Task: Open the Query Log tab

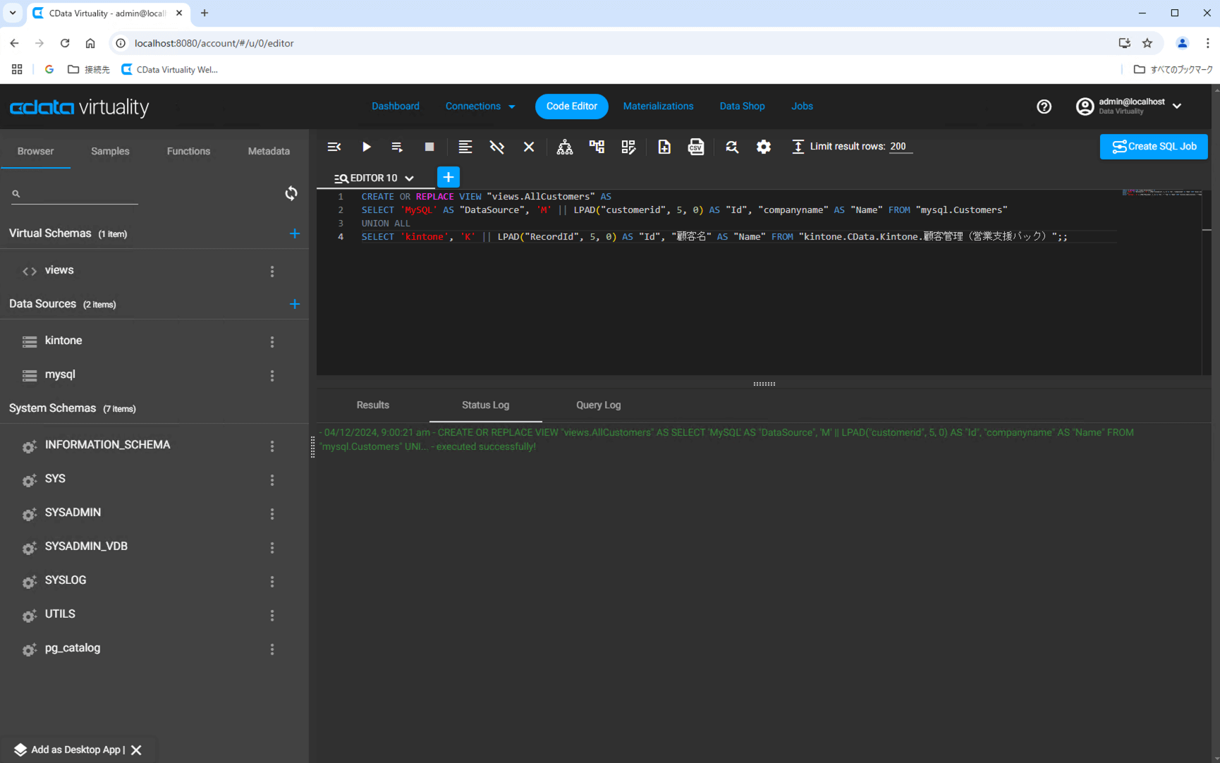Action: point(598,405)
